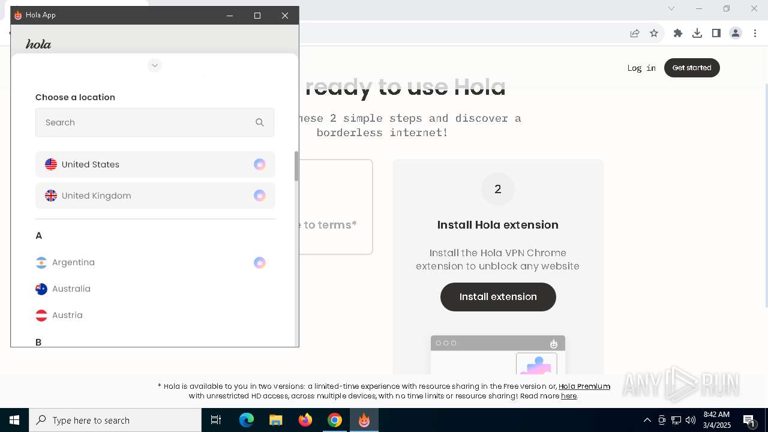Image resolution: width=768 pixels, height=432 pixels.
Task: Minimize the Hola App window
Action: (230, 16)
